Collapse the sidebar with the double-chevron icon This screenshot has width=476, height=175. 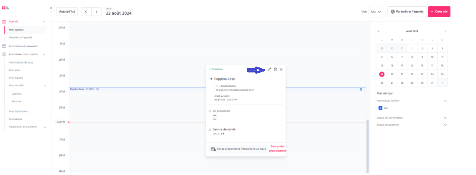[x=51, y=8]
